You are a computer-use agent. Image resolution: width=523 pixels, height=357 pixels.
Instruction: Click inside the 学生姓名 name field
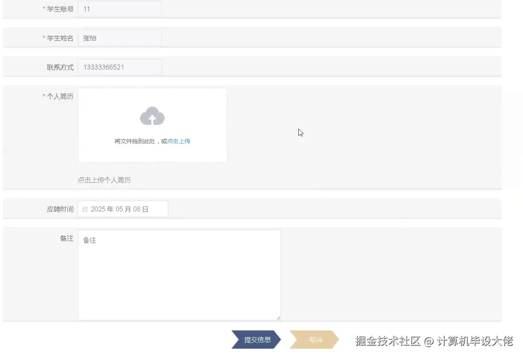118,38
